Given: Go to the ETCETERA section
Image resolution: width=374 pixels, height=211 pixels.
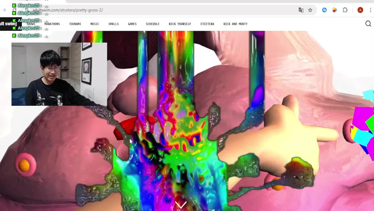Looking at the screenshot, I should coord(207,24).
